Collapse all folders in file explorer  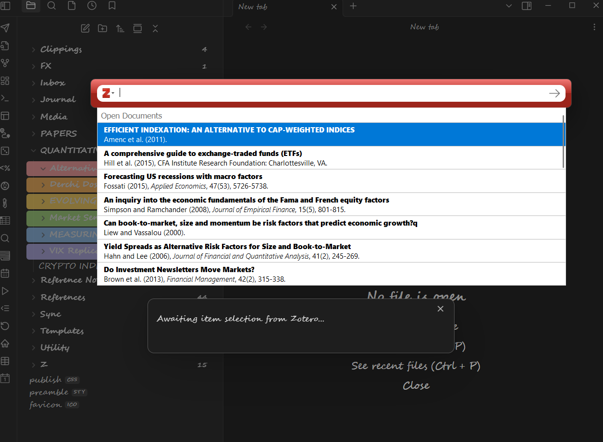pyautogui.click(x=155, y=28)
